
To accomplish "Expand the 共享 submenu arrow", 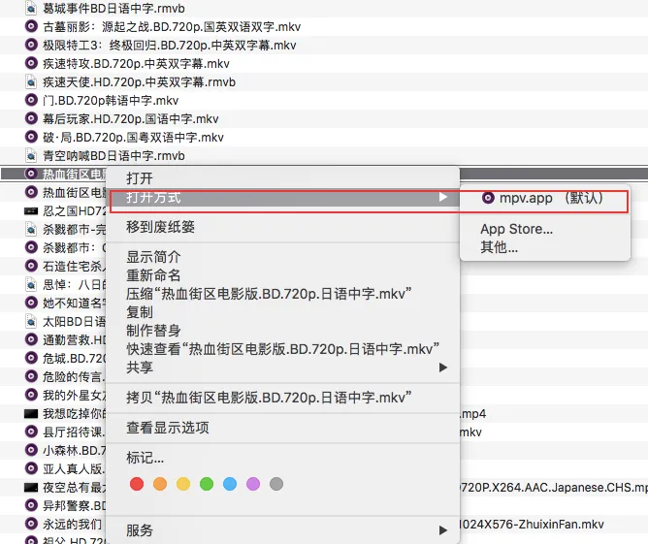I will (443, 368).
